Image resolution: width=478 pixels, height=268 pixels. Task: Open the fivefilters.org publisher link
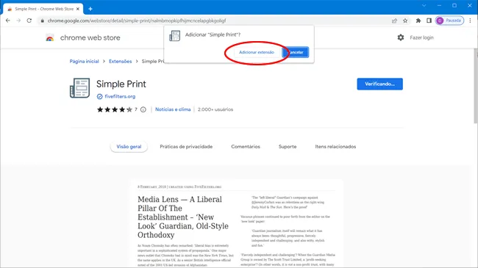[x=120, y=96]
